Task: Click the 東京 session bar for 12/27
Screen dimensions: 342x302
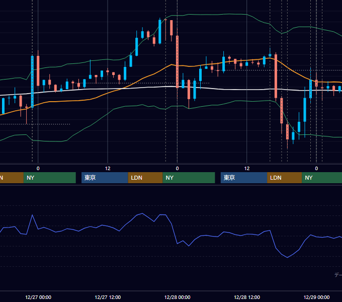Action: 105,178
